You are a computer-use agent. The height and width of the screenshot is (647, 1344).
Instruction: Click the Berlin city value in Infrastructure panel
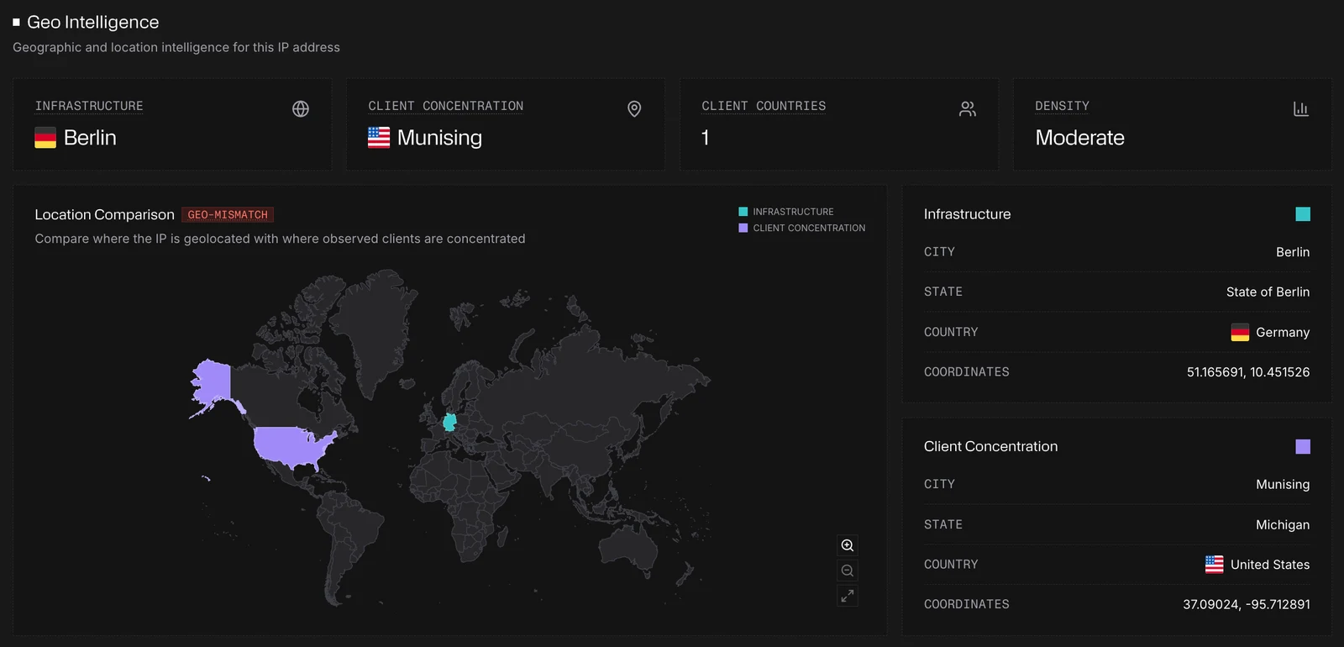[1293, 252]
